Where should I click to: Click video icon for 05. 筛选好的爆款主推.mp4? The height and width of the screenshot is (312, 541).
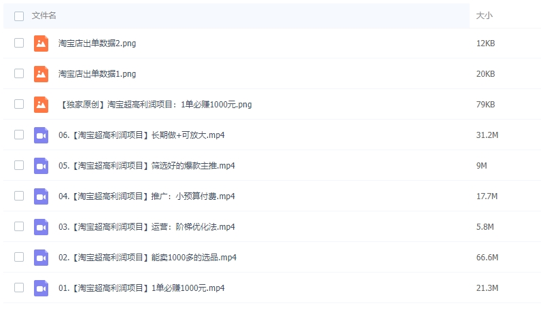pos(41,166)
